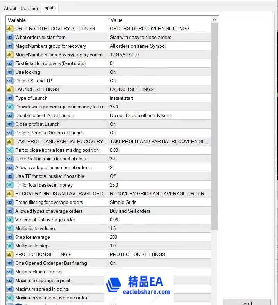Open Type of Launch value Instant start
Image resolution: width=278 pixels, height=305 pixels.
coord(159,98)
